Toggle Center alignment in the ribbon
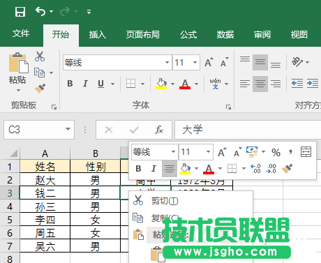Viewport: 321px width, 263px height. coord(260,84)
